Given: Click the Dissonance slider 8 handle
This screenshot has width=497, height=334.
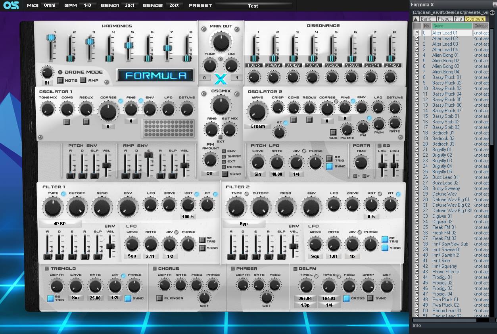Looking at the screenshot, I should 390,58.
